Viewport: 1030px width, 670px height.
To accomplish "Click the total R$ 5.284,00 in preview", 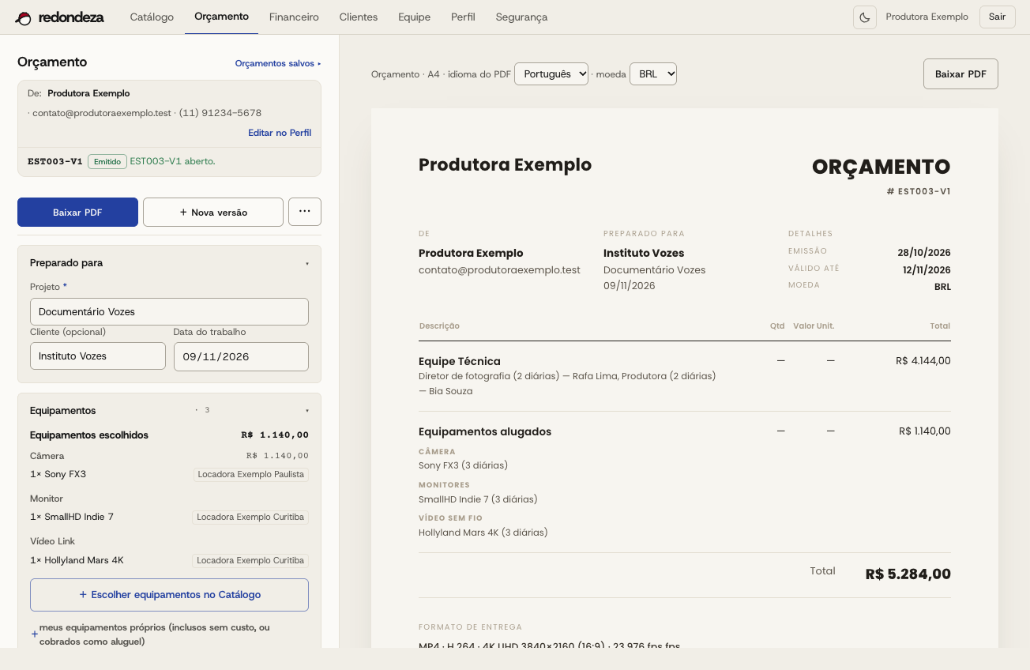I will pos(908,574).
